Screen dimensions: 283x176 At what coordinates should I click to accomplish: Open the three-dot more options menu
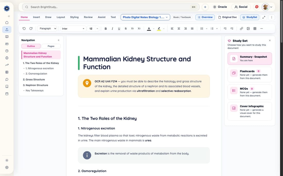[272, 17]
